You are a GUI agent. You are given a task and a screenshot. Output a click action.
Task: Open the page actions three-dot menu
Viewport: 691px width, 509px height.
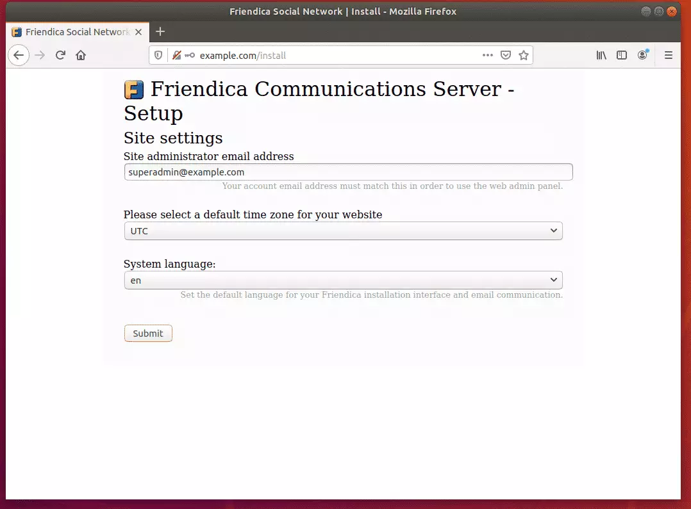[487, 56]
